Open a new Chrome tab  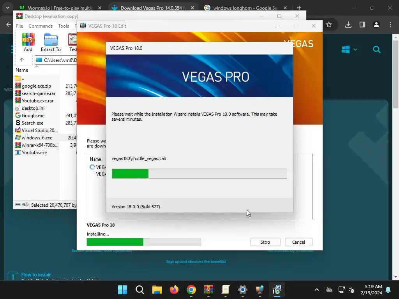(299, 8)
